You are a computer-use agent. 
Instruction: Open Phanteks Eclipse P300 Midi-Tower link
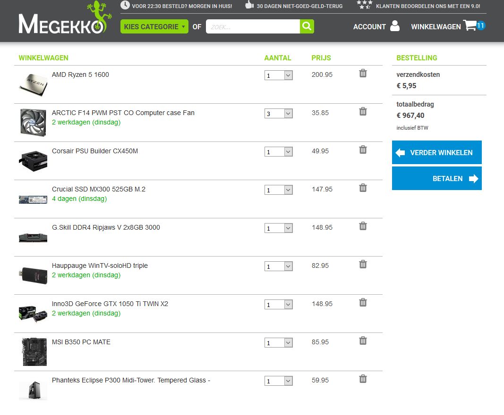131,380
